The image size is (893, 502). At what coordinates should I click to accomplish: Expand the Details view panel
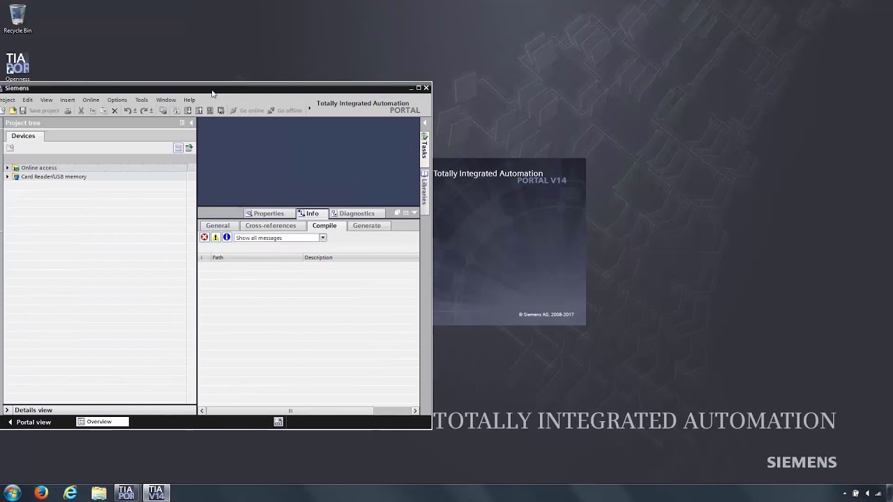[x=7, y=411]
